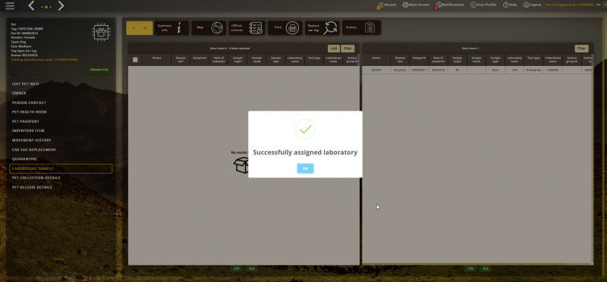The image size is (607, 282).
Task: Click the 2020-09-29 collection date cell
Action: pos(439,70)
